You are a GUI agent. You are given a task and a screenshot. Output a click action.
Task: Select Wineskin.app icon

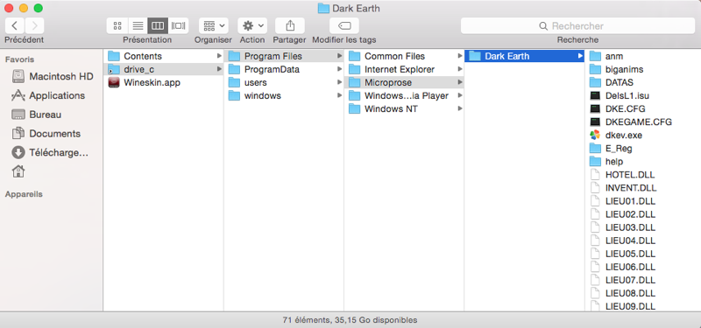(x=114, y=82)
